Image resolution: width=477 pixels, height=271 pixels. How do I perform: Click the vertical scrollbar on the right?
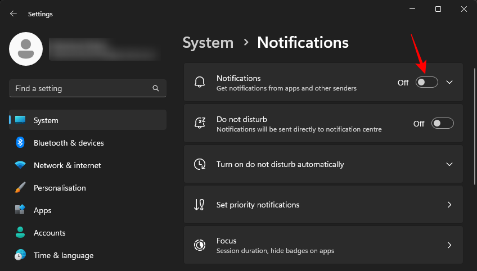point(475,127)
